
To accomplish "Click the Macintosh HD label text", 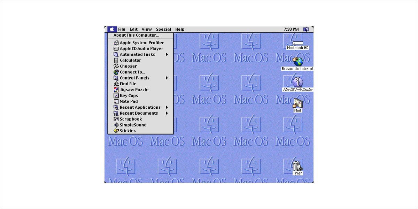I will point(298,48).
